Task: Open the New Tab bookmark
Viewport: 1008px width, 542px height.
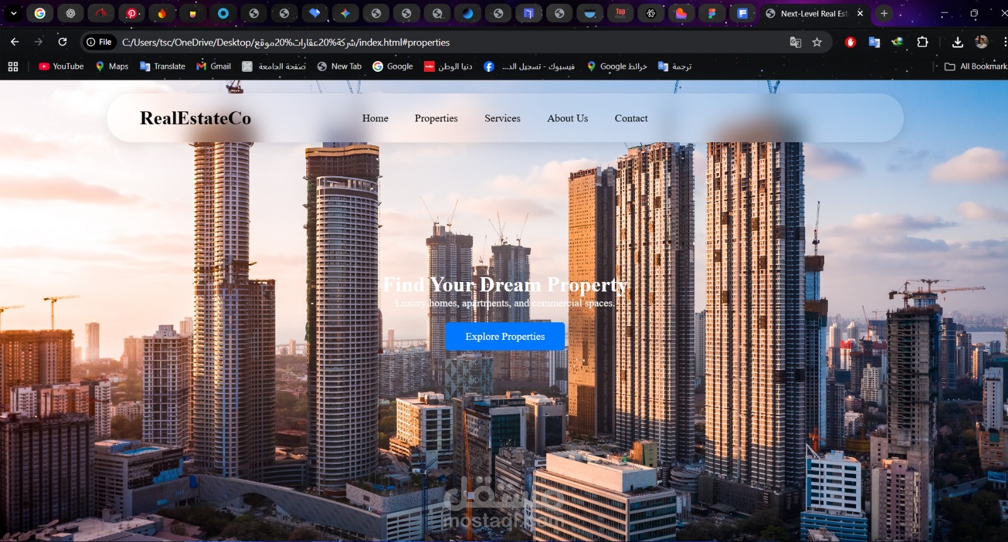Action: click(339, 66)
